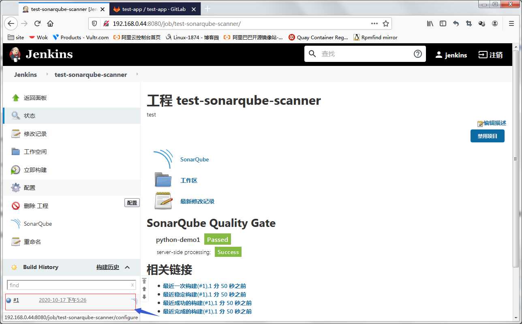Click the browser back arrow

[x=11, y=23]
